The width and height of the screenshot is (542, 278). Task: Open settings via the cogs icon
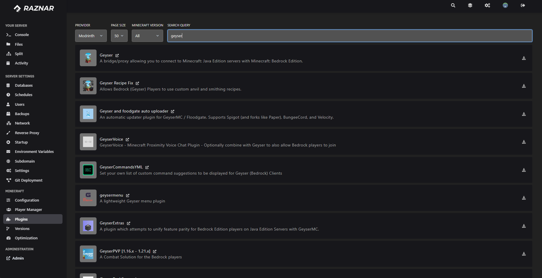point(487,5)
